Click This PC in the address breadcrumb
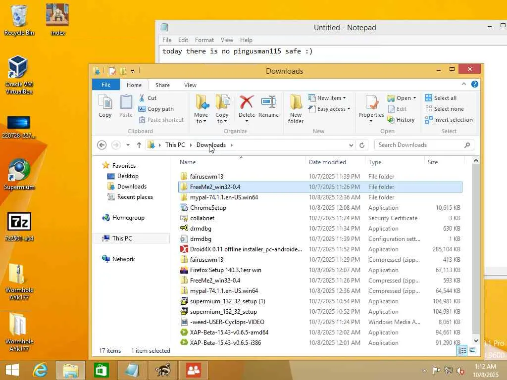 [x=175, y=145]
